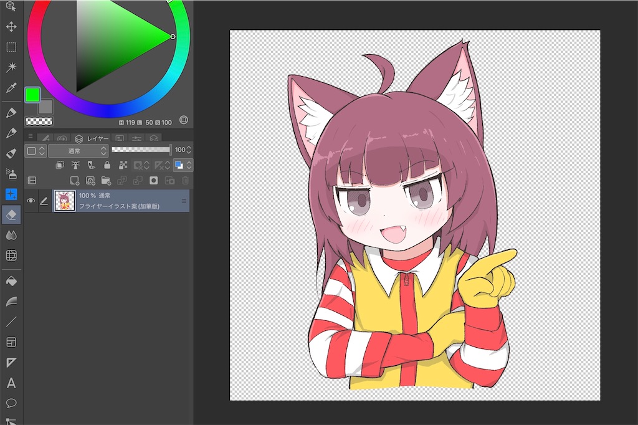
Task: Select the Pencil tool
Action: click(x=11, y=133)
